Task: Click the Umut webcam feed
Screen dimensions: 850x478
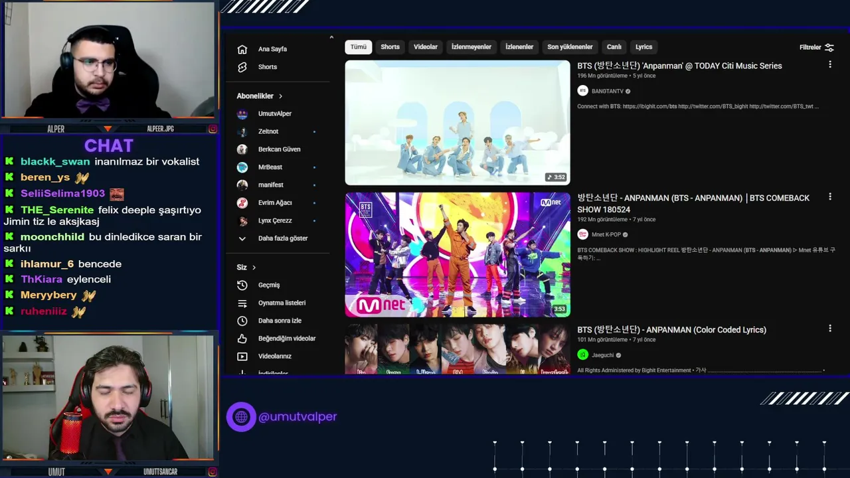Action: 109,397
